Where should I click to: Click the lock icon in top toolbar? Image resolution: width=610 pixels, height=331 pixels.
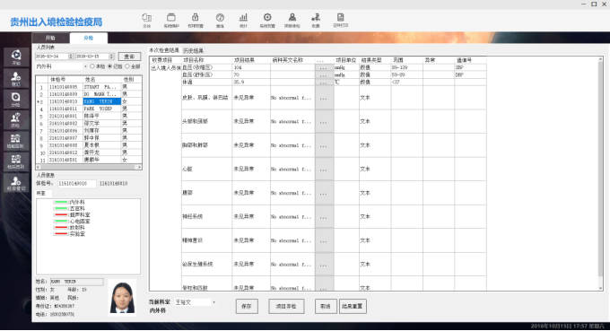pyautogui.click(x=196, y=20)
